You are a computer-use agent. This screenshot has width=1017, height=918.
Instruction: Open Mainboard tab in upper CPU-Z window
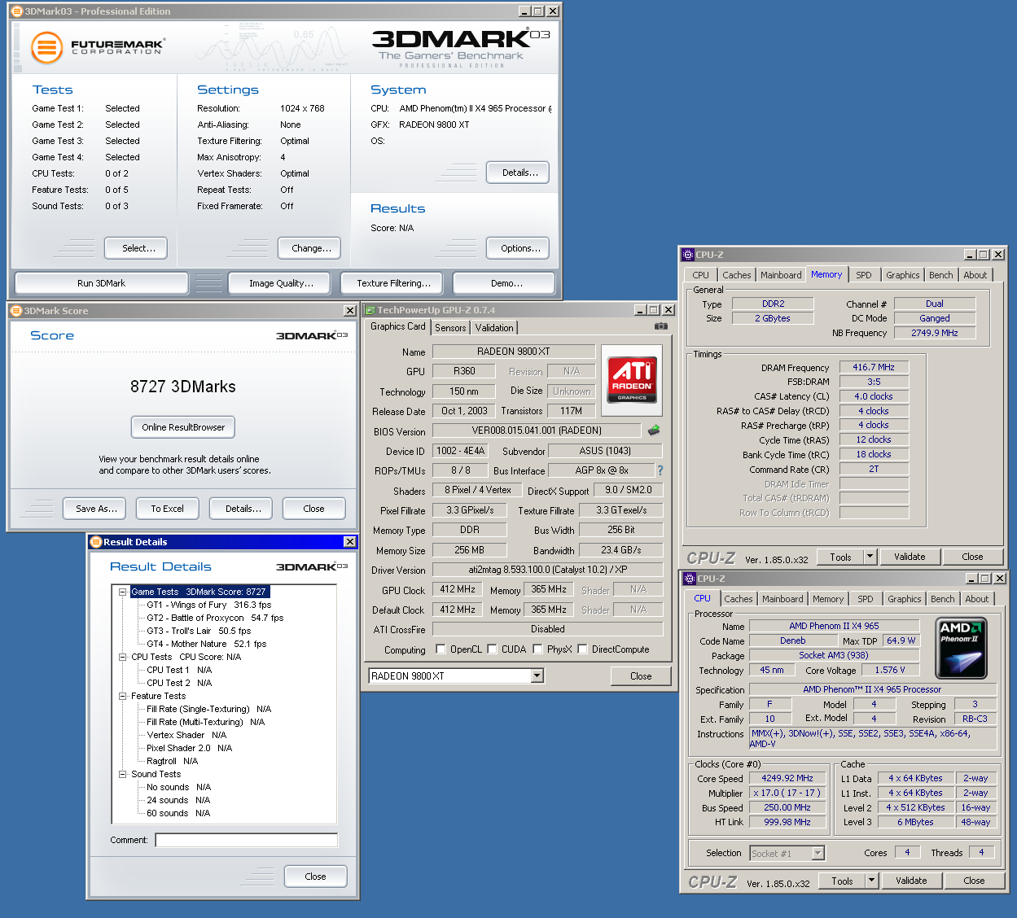pos(781,275)
